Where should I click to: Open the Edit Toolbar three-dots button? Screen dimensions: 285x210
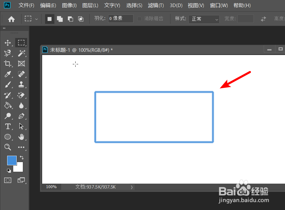22,147
